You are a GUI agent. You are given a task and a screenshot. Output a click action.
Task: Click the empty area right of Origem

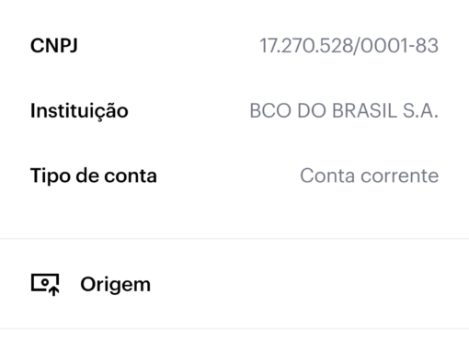[x=310, y=285]
